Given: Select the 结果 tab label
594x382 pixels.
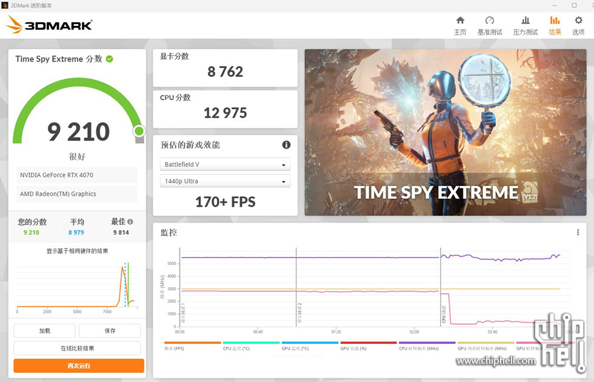Looking at the screenshot, I should click(555, 32).
